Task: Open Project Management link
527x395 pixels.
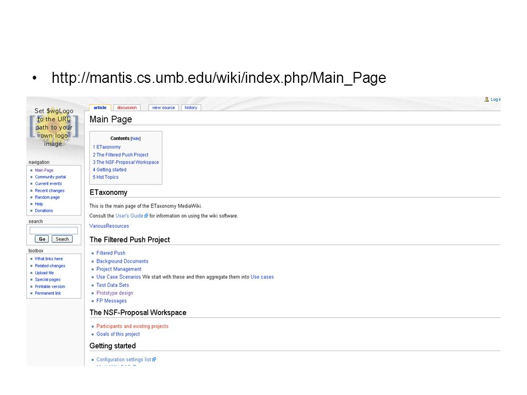Action: pyautogui.click(x=119, y=269)
